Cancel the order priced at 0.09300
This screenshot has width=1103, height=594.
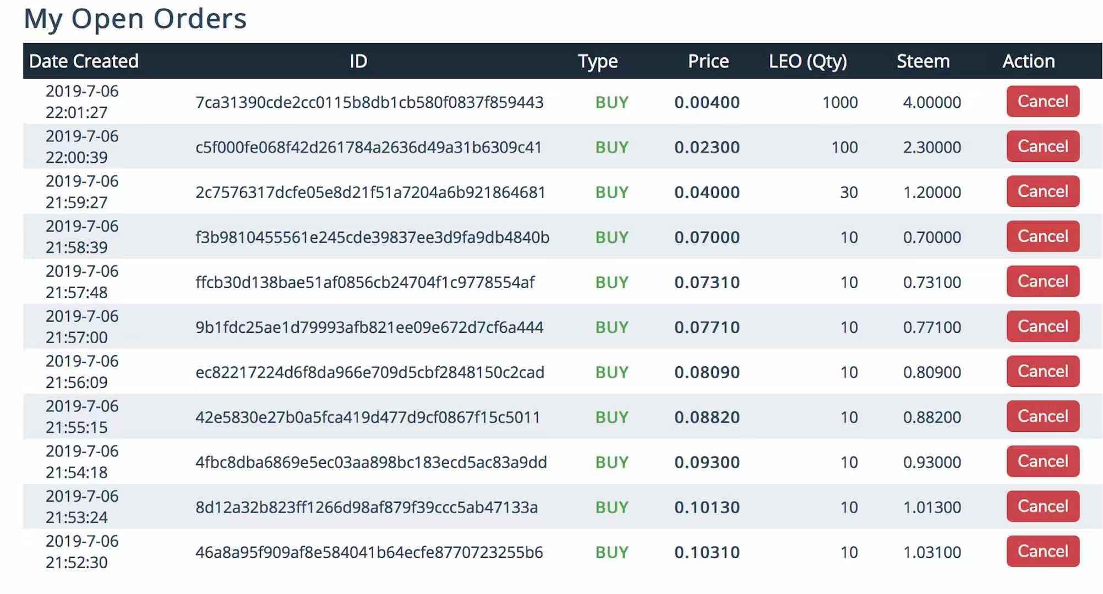(x=1042, y=461)
